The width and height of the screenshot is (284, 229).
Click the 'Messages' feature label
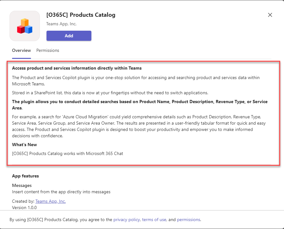pyautogui.click(x=22, y=185)
